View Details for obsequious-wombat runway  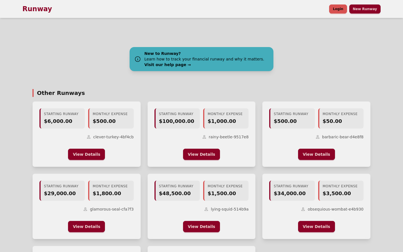click(316, 227)
